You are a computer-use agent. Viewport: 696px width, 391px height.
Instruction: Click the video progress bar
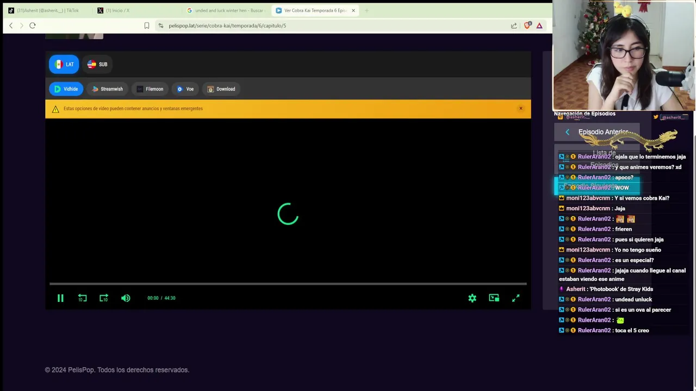coord(288,283)
